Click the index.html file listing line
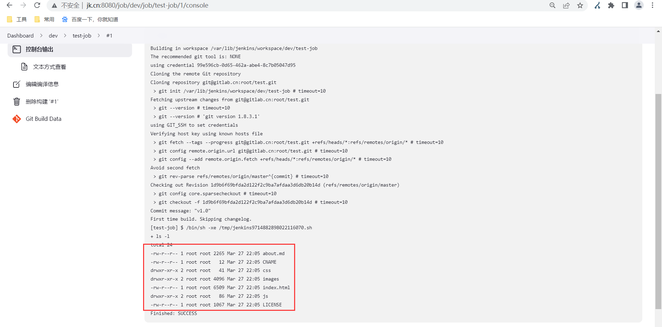The image size is (662, 327). click(x=220, y=287)
